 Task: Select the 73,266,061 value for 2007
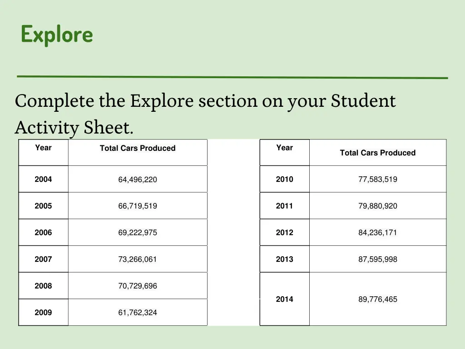138,259
